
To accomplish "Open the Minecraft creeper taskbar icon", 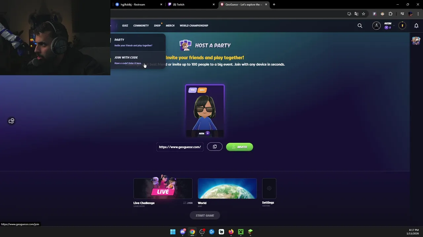I will coord(241,232).
